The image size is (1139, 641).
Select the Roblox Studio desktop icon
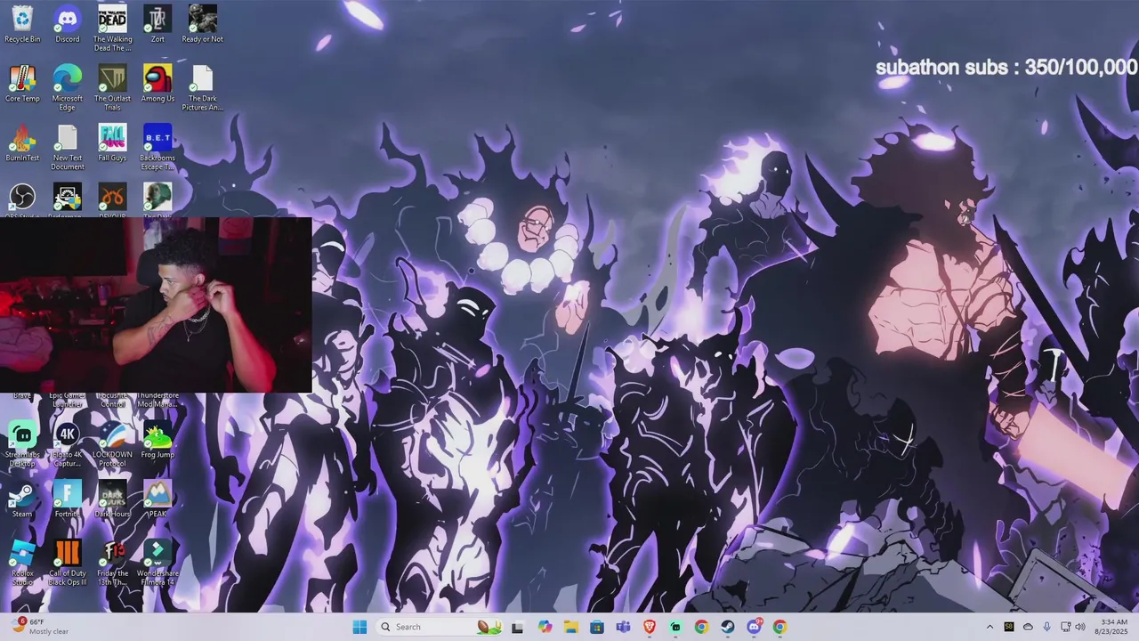tap(22, 563)
